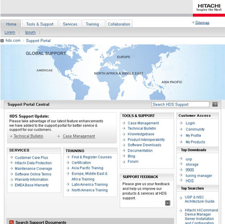Viewport: 225px width, 224px height.
Task: Open My Profile under Customer Access
Action: click(193, 135)
